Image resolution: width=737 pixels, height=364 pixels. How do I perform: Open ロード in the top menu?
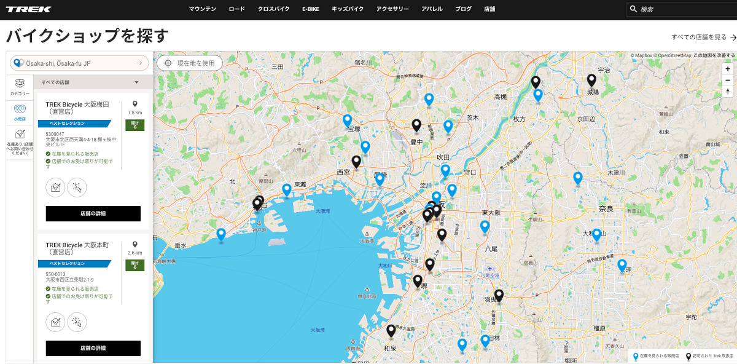[236, 9]
